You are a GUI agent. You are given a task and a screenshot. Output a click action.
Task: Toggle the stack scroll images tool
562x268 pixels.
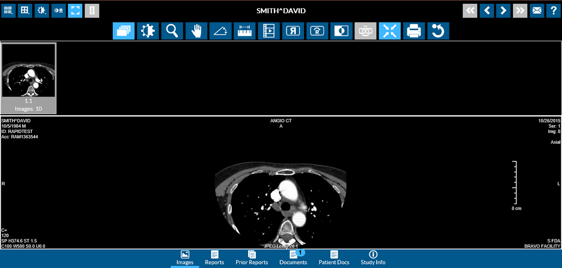coord(123,31)
